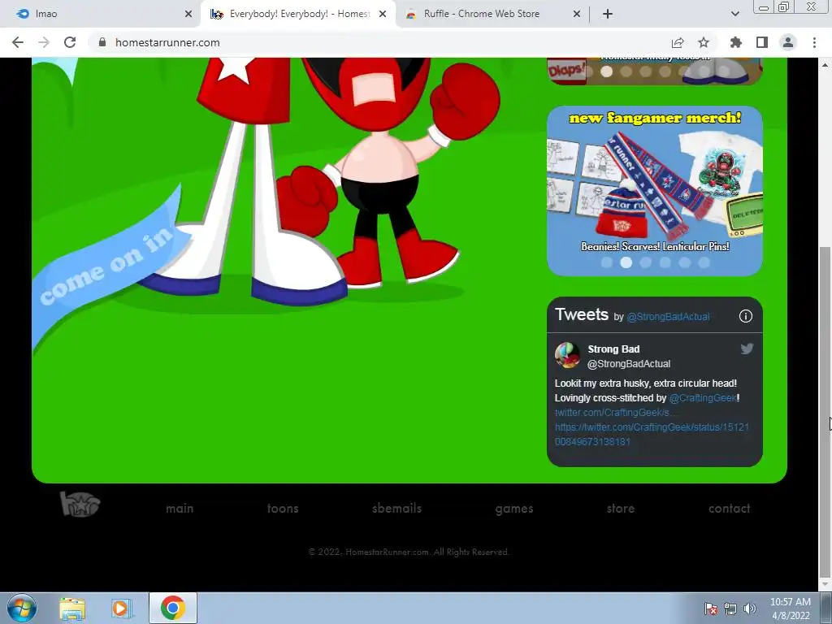Screen dimensions: 832x624
Task: Select first dot of fangamer merch carousel
Action: click(x=606, y=262)
